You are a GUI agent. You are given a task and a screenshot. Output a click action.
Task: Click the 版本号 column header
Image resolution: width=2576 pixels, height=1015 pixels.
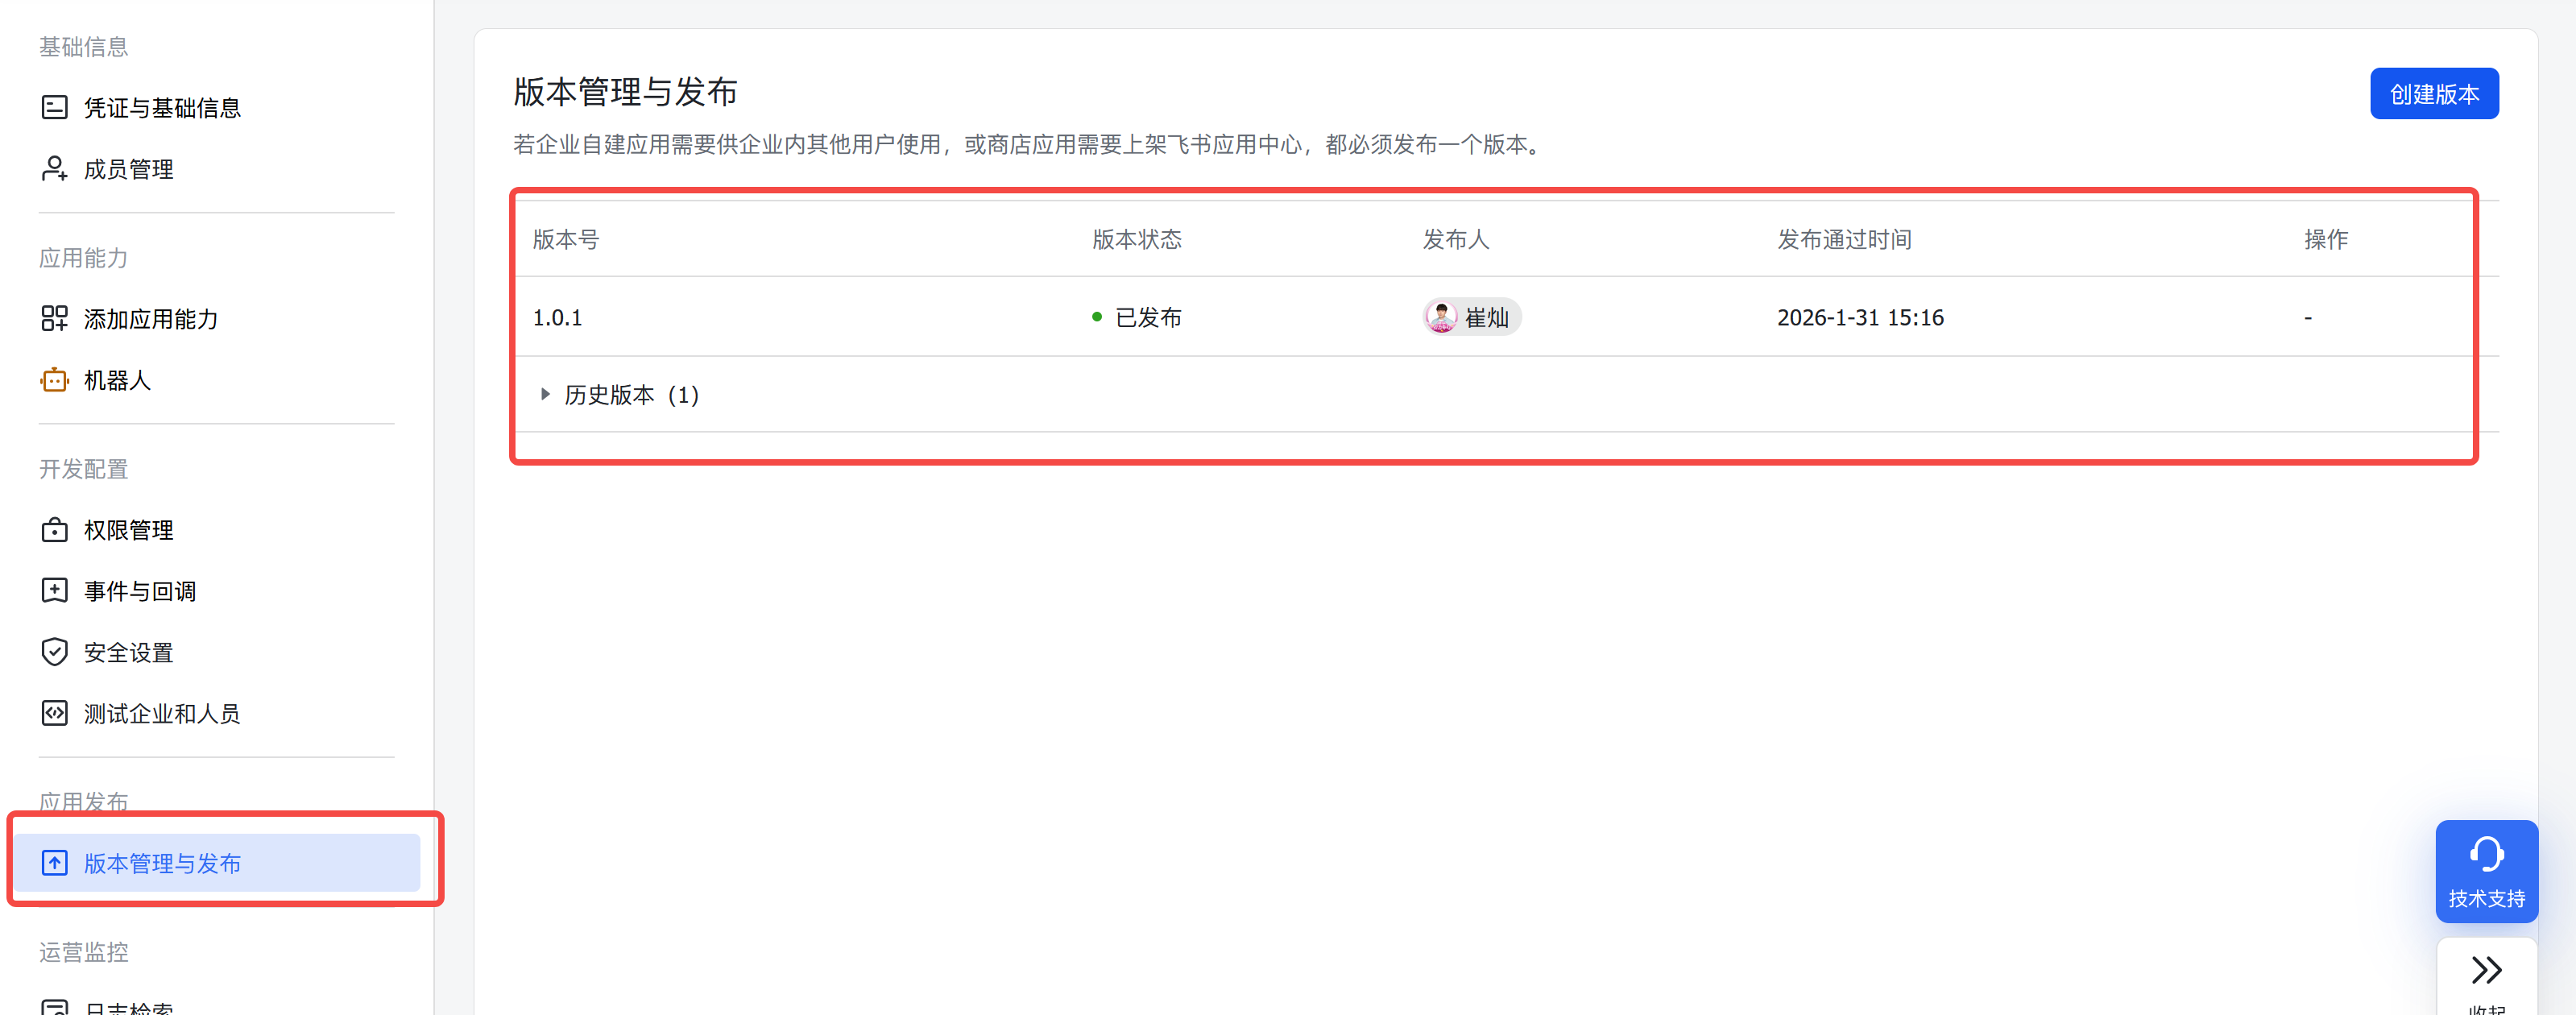(565, 239)
